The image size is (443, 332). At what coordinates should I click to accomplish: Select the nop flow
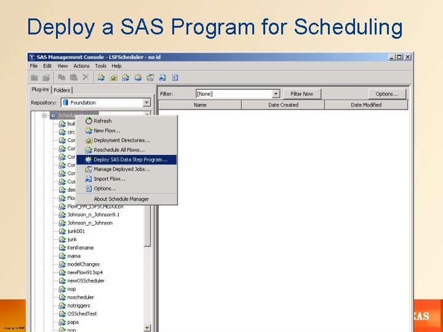[x=71, y=289]
